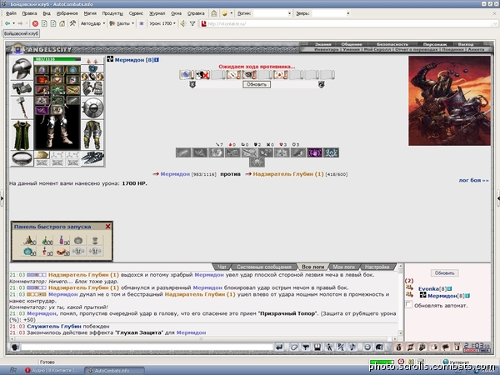
Task: Open the Файл menu
Action: pyautogui.click(x=11, y=13)
